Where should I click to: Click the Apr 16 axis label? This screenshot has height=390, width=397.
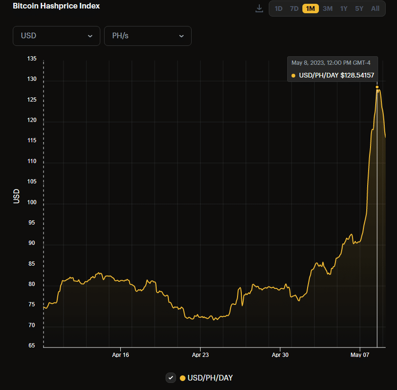(121, 355)
